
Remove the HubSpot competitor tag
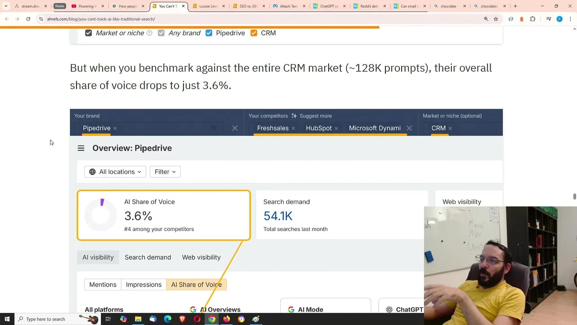(x=336, y=128)
